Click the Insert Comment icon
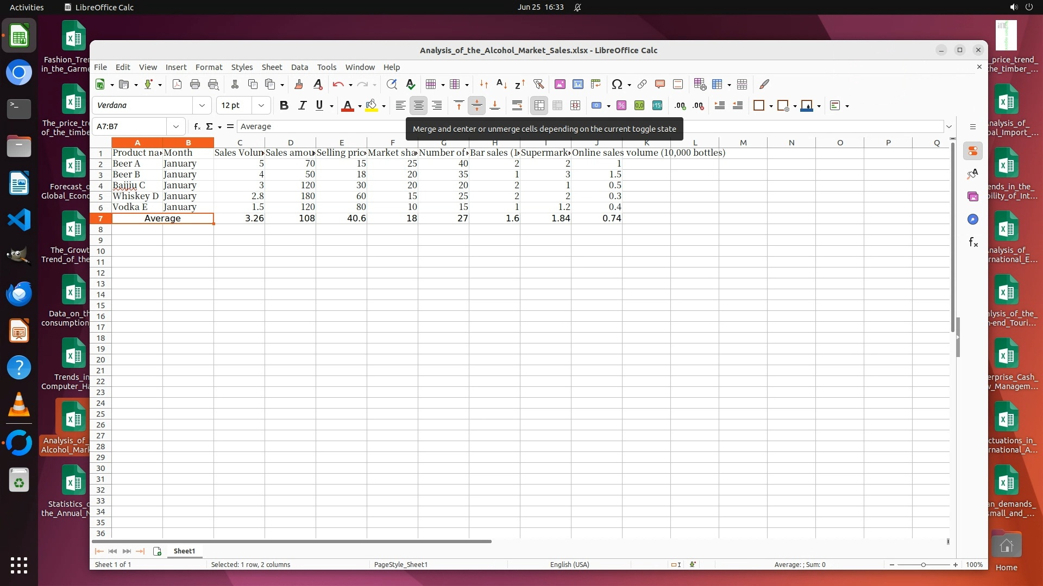This screenshot has height=586, width=1043. coord(660,84)
